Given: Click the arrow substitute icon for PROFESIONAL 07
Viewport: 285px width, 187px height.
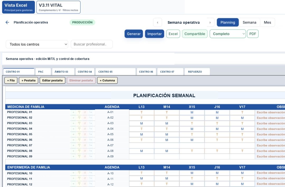Looking at the screenshot, I should click(x=91, y=145).
